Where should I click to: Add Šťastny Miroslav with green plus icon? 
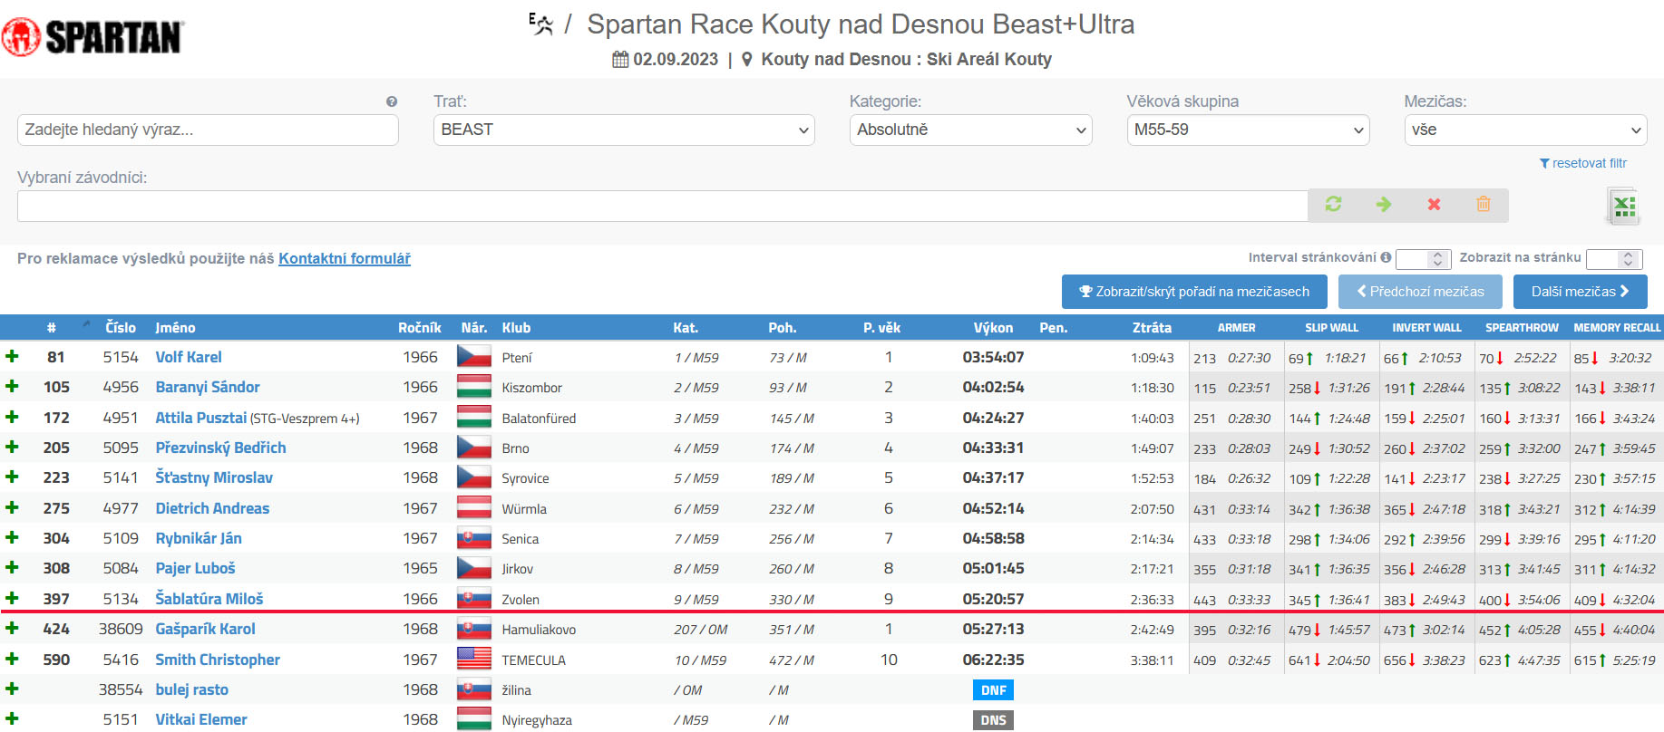(12, 477)
